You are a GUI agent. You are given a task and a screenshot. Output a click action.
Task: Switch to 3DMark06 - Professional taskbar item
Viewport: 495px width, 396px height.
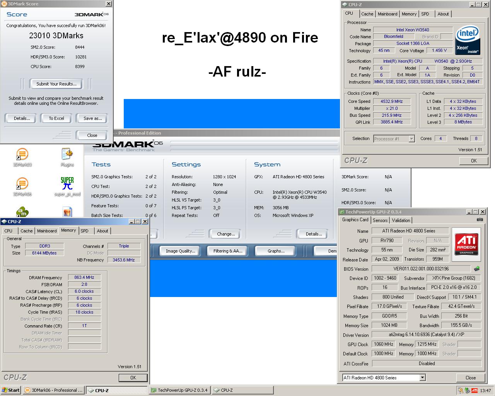[53, 390]
